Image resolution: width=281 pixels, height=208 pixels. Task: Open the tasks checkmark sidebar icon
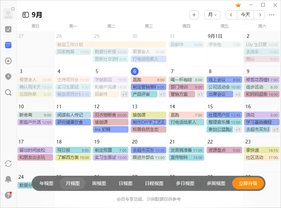[x=8, y=29]
